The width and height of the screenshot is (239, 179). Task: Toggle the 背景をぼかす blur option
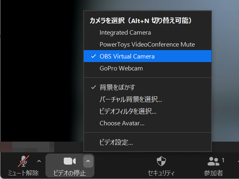[147, 88]
